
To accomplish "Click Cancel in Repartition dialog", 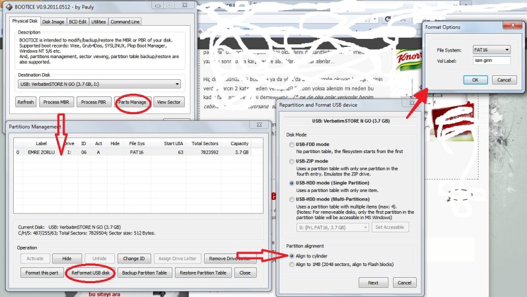I will pos(404,282).
